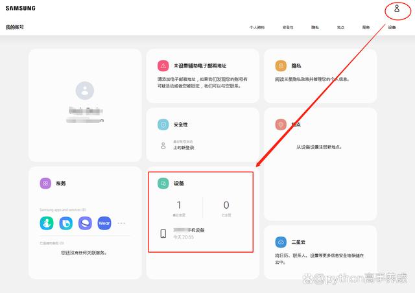415x293 pixels.
Task: Open the Galaxy Wear app icon
Action: (104, 223)
